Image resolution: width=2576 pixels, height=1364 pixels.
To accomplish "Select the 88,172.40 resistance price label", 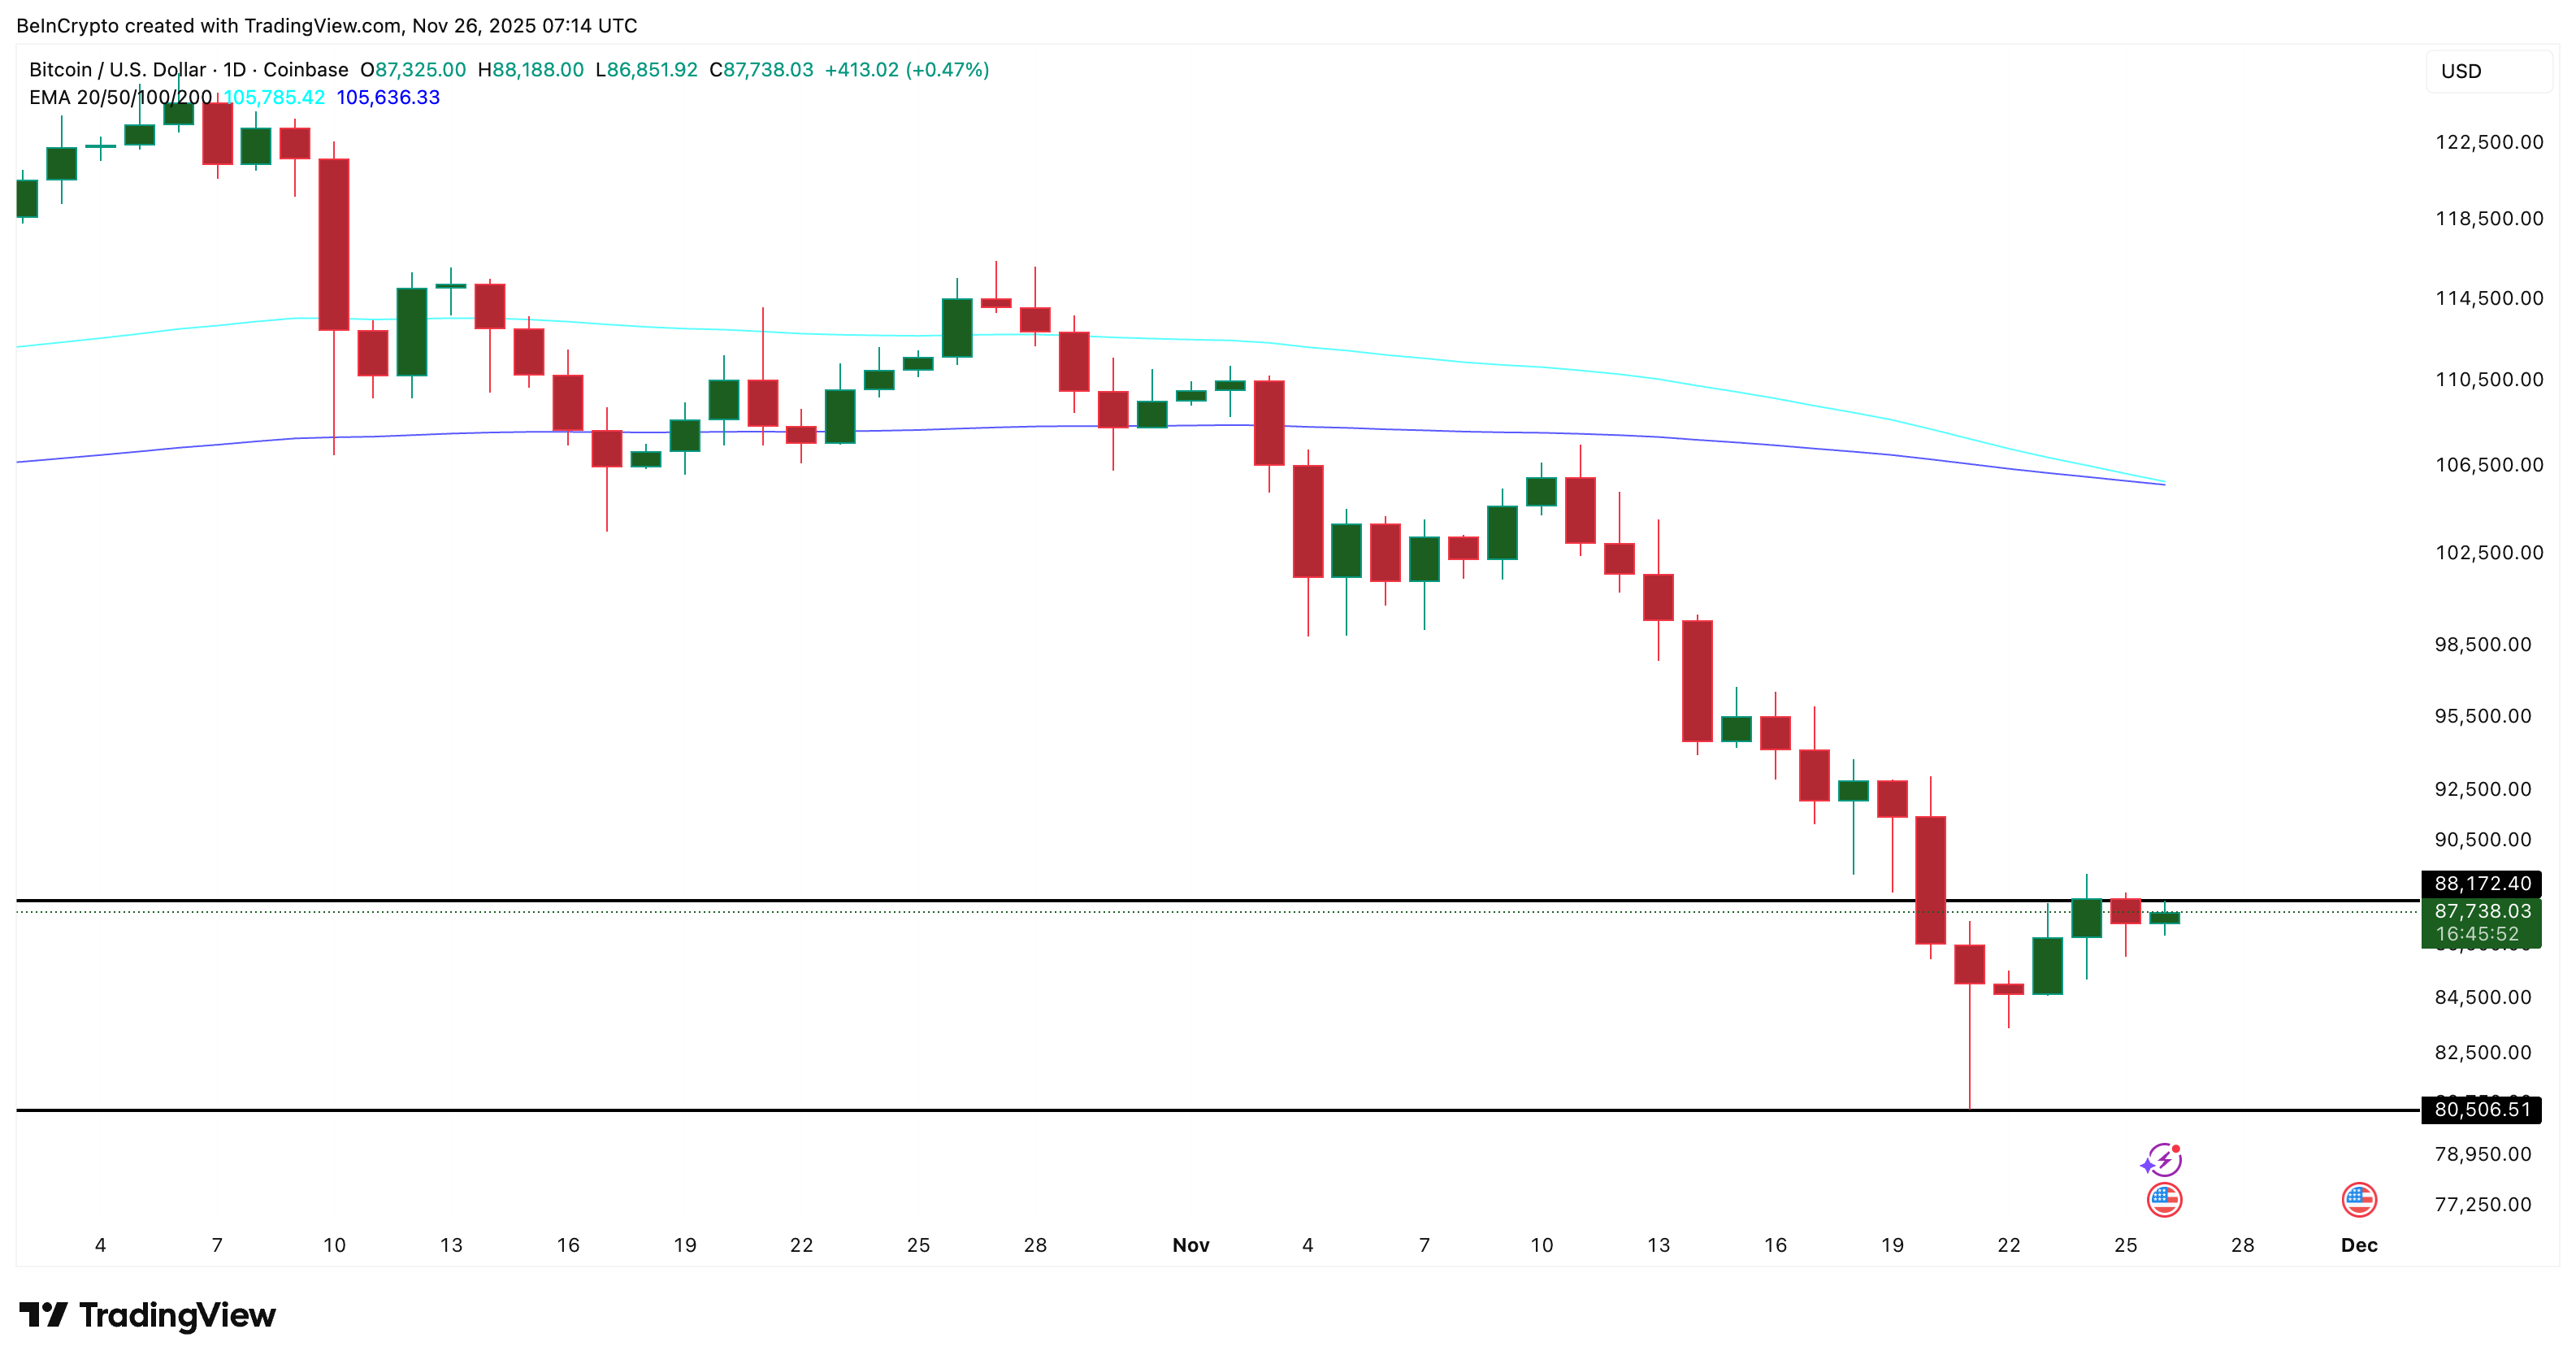I will tap(2484, 883).
